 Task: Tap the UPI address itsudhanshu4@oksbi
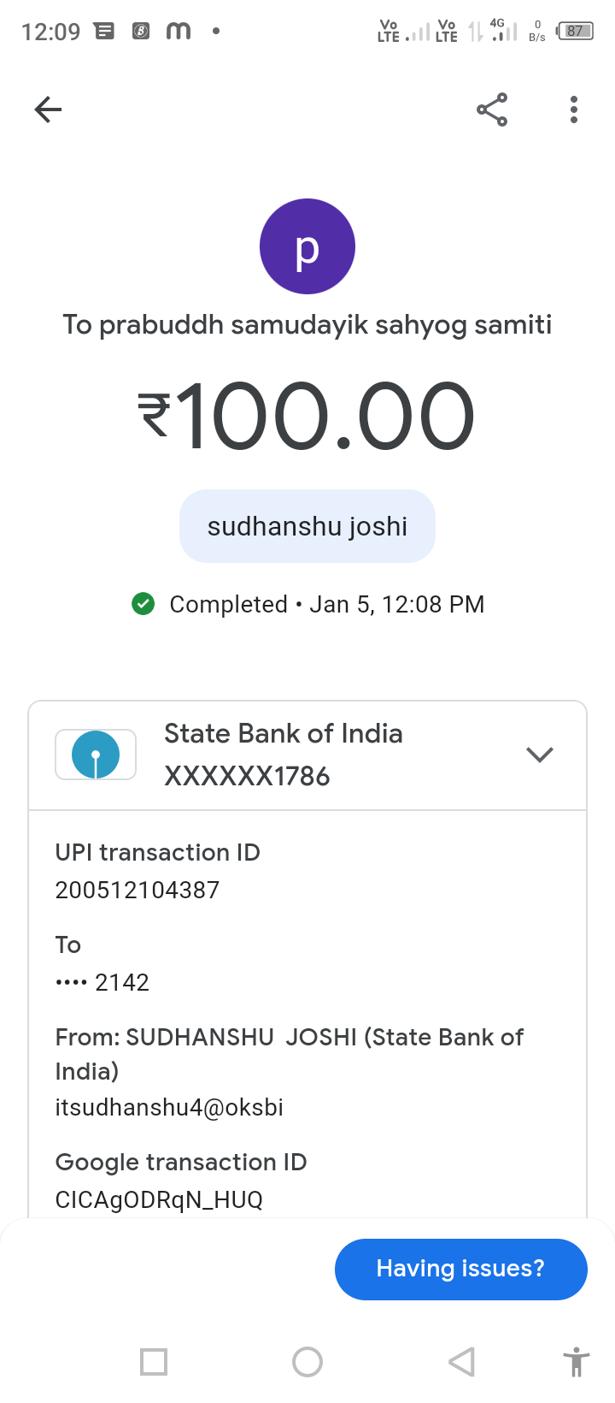169,1107
